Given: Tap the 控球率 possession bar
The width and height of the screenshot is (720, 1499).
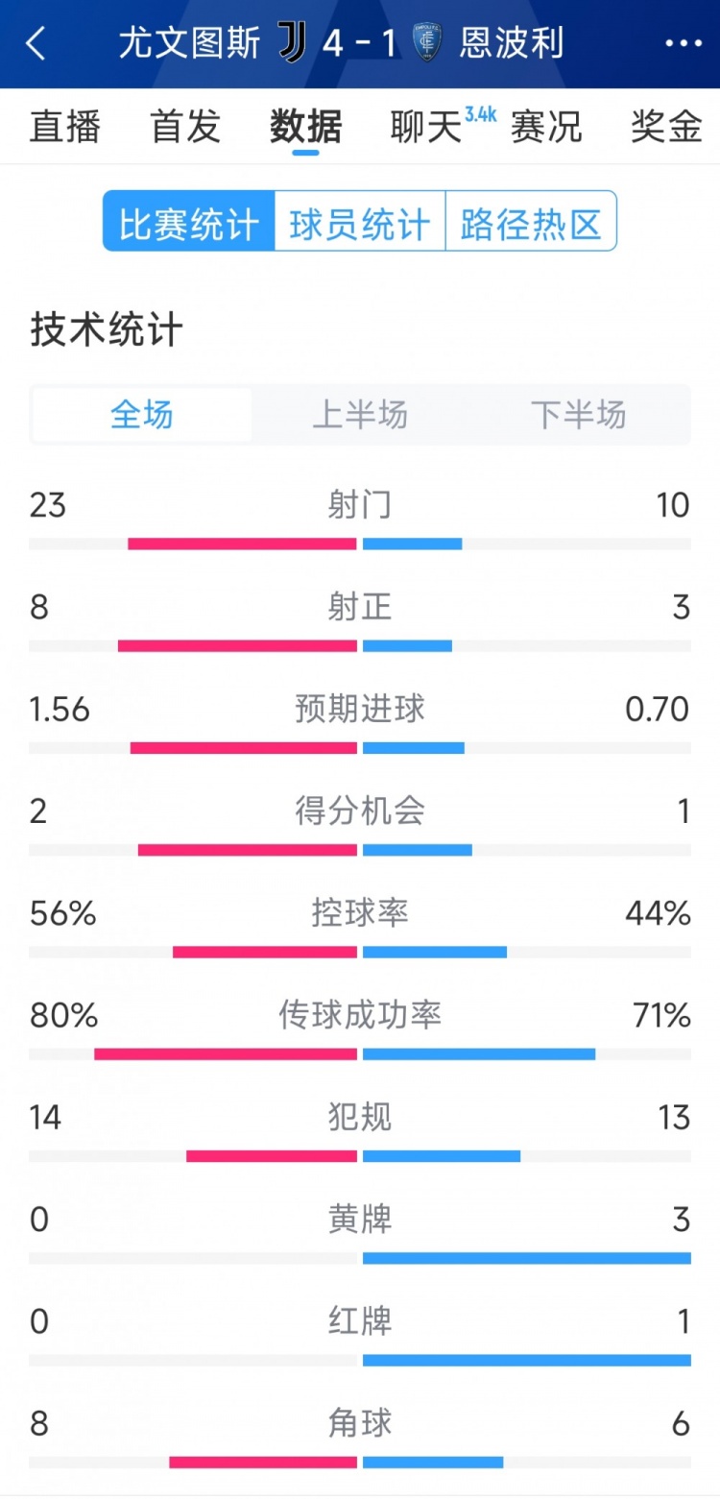Looking at the screenshot, I should coord(360,952).
